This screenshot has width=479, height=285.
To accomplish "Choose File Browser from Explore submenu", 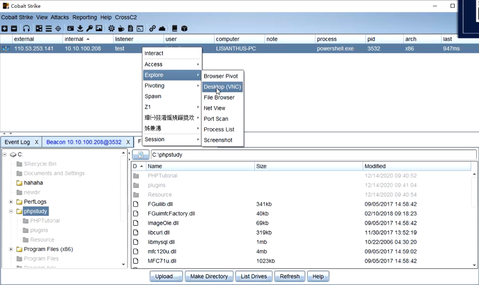I will [222, 97].
